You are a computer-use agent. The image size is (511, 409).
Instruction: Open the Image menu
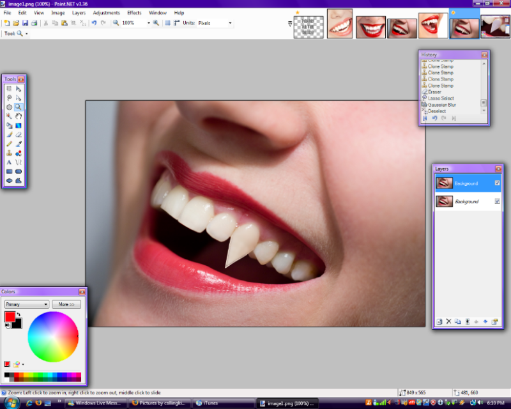click(58, 13)
